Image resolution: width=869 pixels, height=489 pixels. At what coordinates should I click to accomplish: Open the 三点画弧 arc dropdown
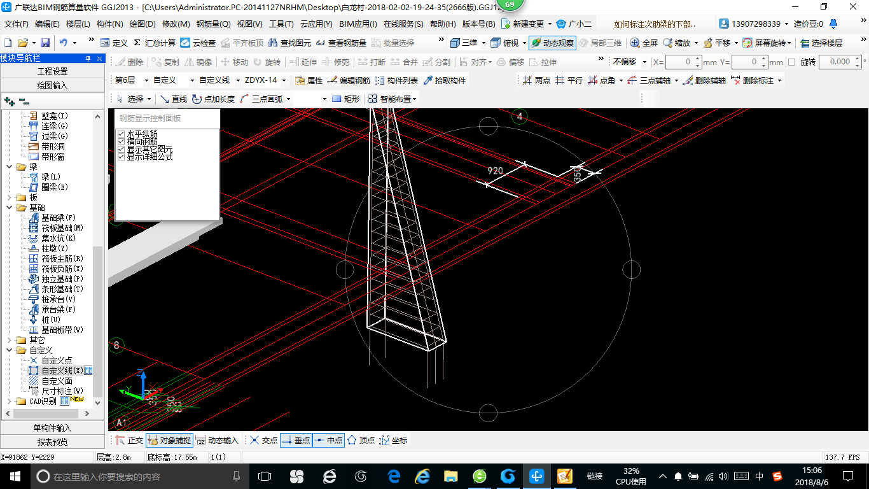click(288, 99)
